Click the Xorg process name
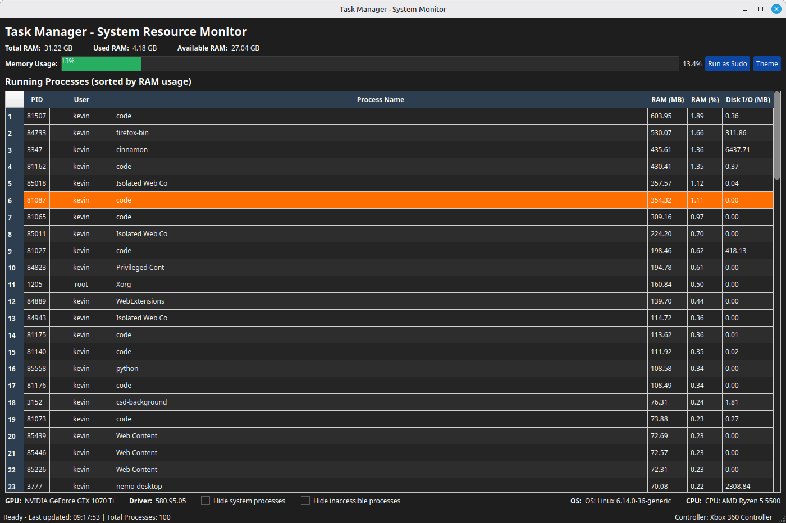This screenshot has width=786, height=523. coord(380,285)
